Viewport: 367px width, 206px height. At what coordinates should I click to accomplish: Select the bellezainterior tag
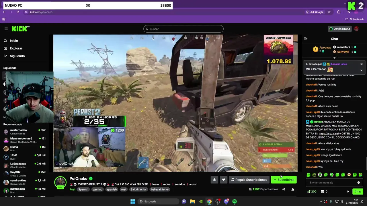(160, 189)
